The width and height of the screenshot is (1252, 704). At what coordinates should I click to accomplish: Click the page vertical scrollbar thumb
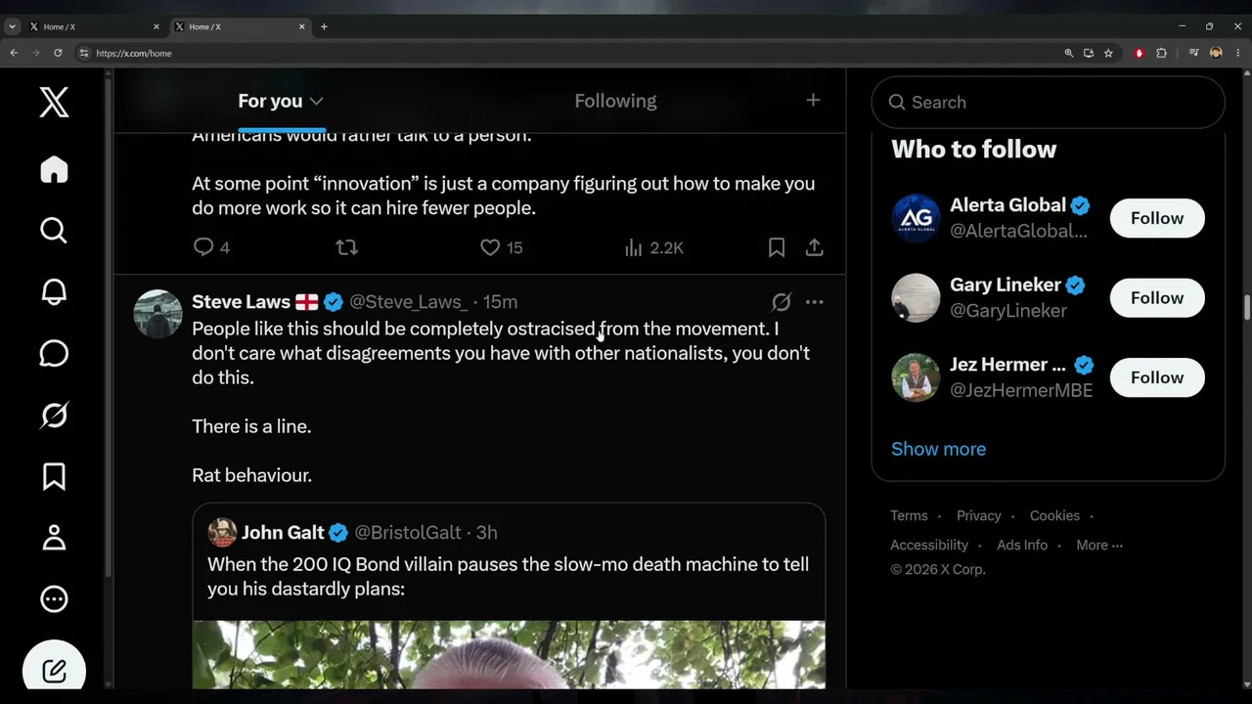[1247, 308]
